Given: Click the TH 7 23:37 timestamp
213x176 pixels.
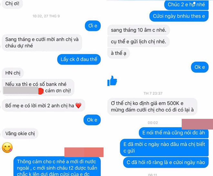Looking at the screenshot, I should [153, 93].
